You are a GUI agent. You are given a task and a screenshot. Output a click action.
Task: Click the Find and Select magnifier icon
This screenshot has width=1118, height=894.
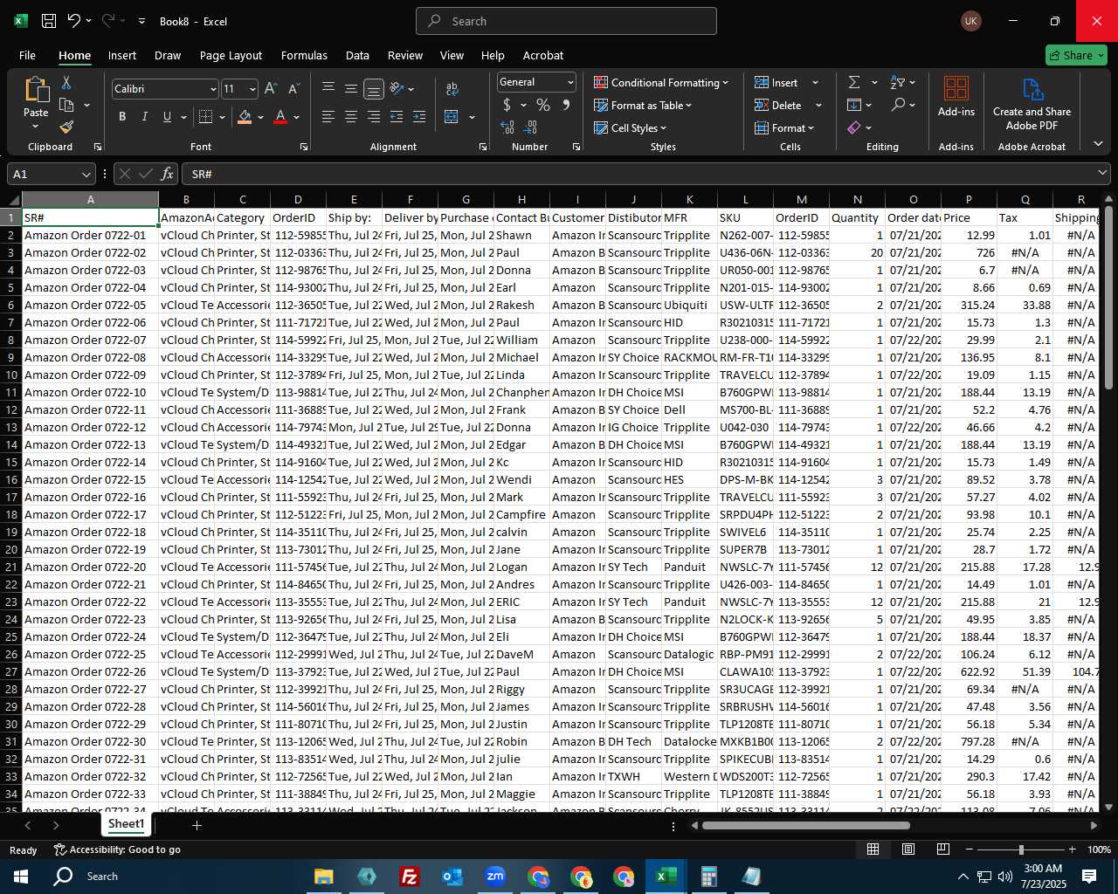point(898,105)
